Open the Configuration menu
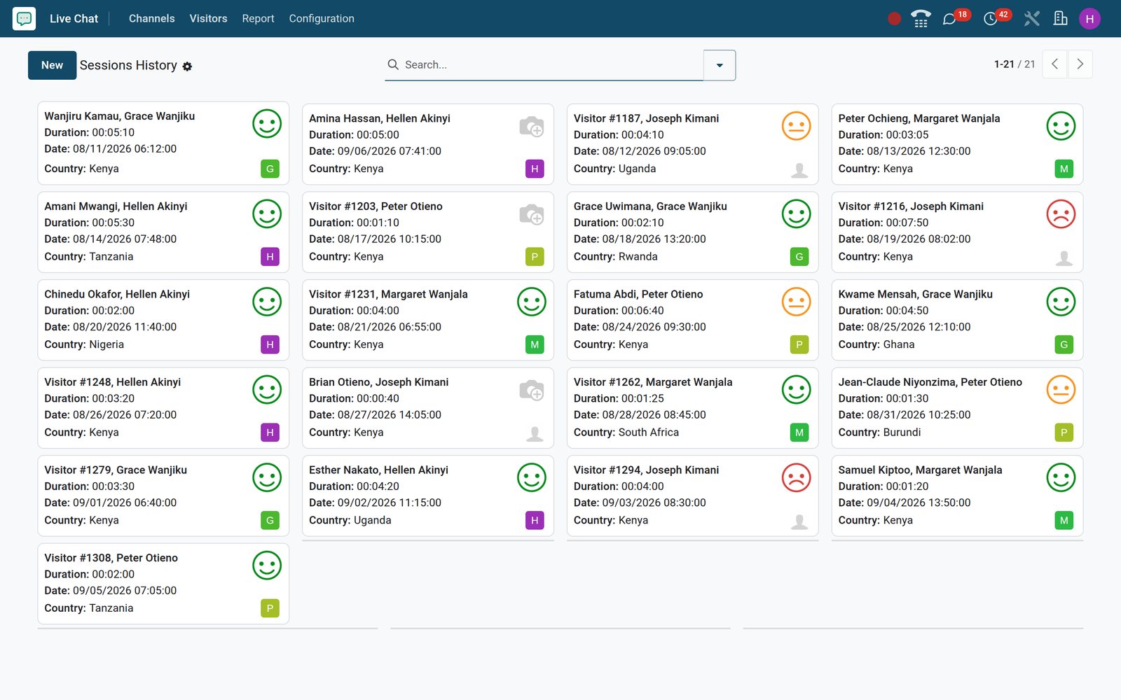 (322, 19)
